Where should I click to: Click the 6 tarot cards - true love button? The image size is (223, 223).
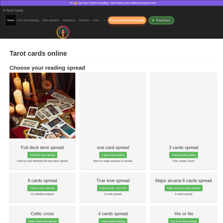pyautogui.click(x=113, y=188)
